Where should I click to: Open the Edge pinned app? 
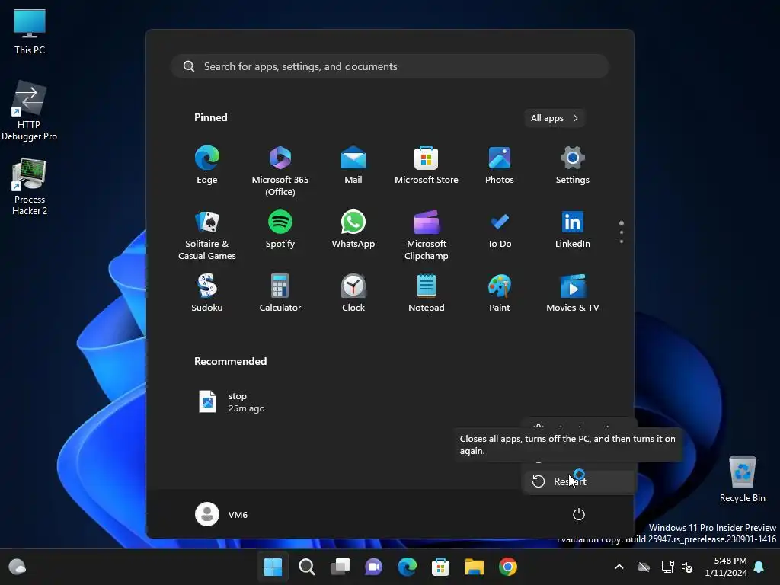(x=207, y=165)
